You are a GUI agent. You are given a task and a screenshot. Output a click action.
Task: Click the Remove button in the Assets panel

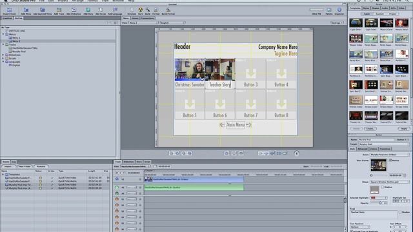41,166
